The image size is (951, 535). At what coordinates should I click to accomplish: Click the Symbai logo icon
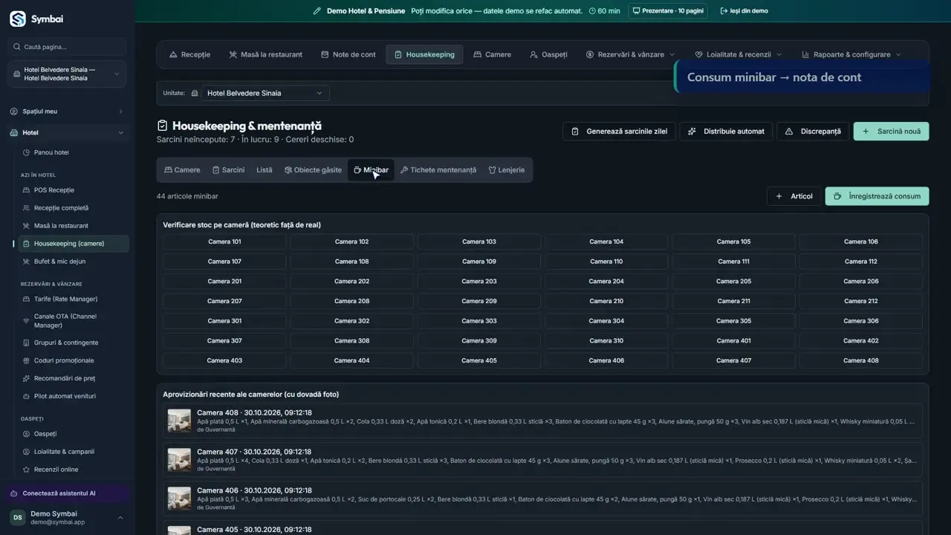[x=17, y=19]
